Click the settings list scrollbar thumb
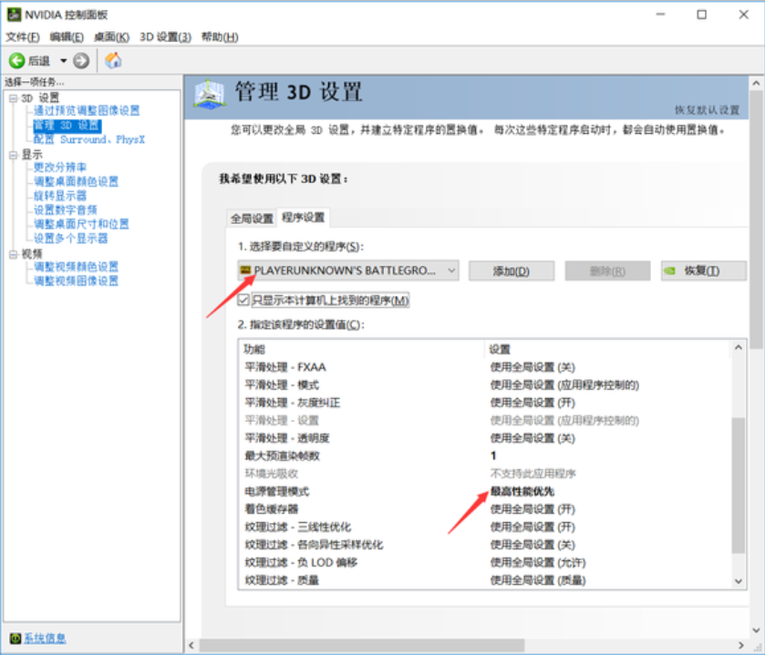 pyautogui.click(x=739, y=485)
